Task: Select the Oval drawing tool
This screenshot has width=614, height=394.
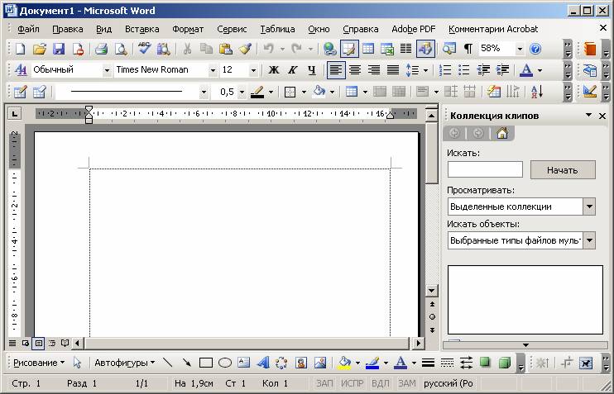Action: point(225,363)
